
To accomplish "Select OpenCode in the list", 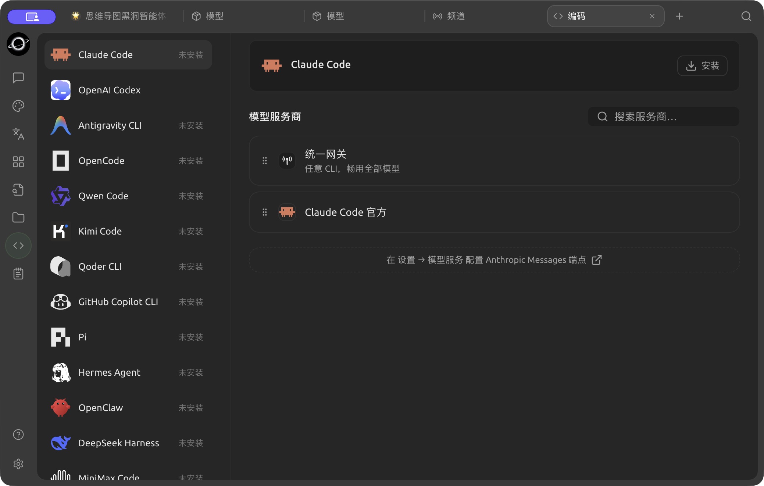I will tap(128, 161).
